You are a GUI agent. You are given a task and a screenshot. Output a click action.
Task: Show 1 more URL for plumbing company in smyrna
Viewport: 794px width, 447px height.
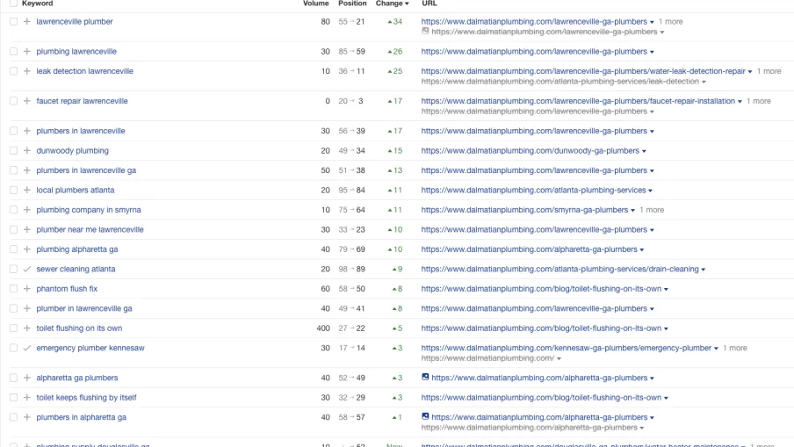tap(651, 210)
